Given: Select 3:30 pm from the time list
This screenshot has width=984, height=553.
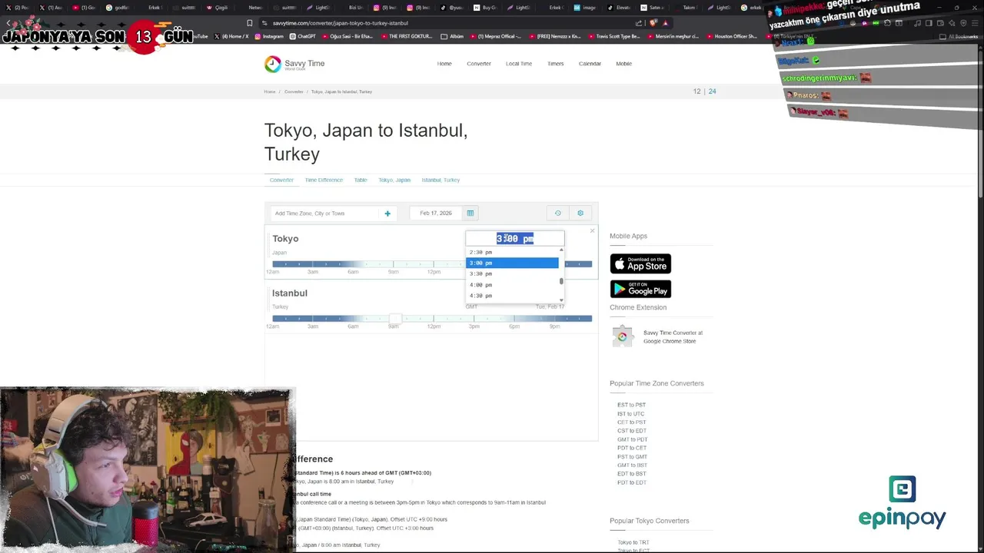Looking at the screenshot, I should click(x=512, y=273).
